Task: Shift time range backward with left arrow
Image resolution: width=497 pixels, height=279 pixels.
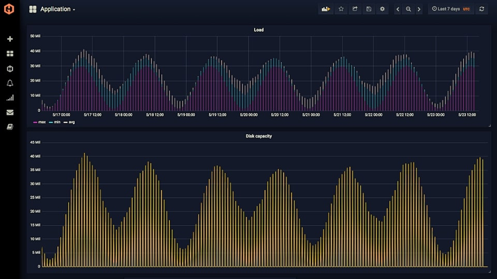Action: [x=398, y=9]
